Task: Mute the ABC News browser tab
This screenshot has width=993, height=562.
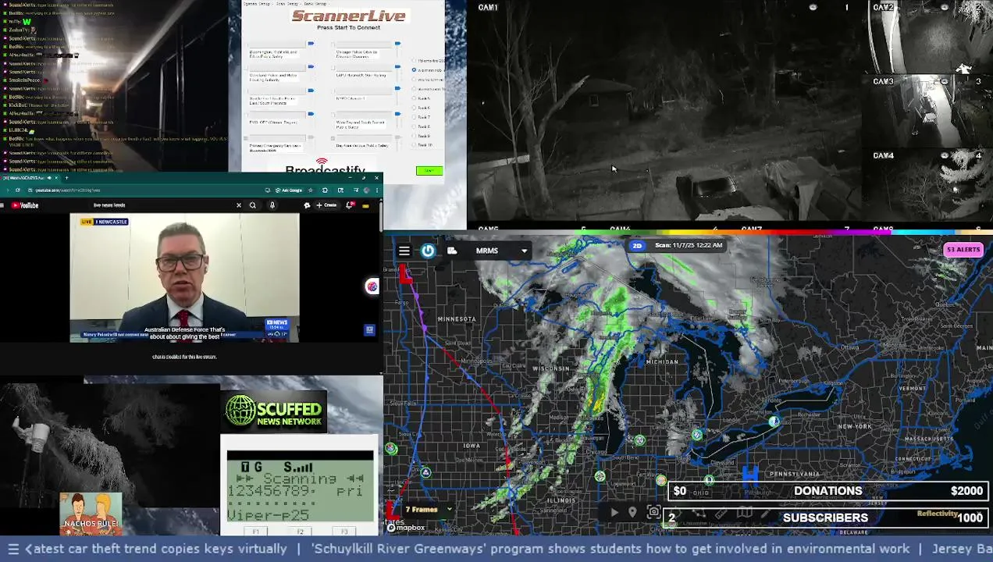Action: pyautogui.click(x=49, y=178)
